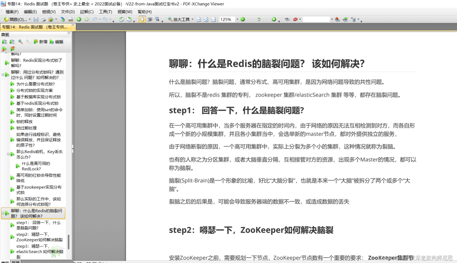Open the Undo history dropdown arrow
This screenshot has height=263, width=457.
coord(100,19)
